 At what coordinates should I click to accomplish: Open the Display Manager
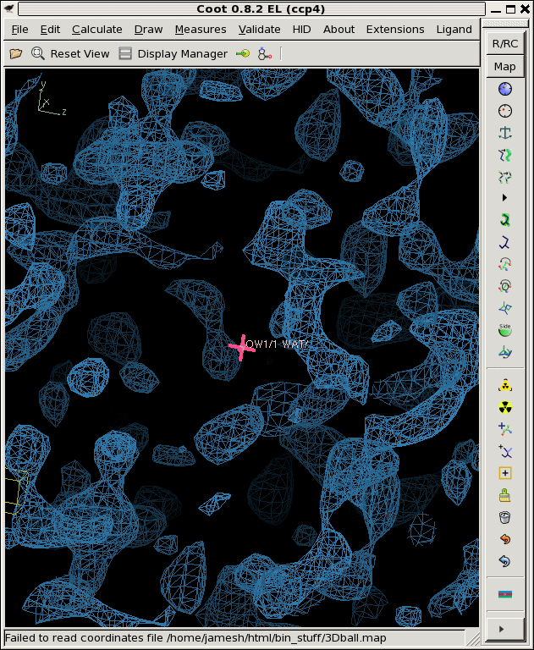(x=173, y=53)
